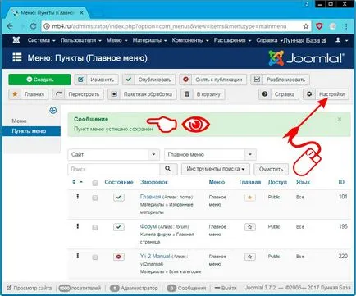This screenshot has width=356, height=296.
Task: Close the success message alert
Action: click(340, 120)
